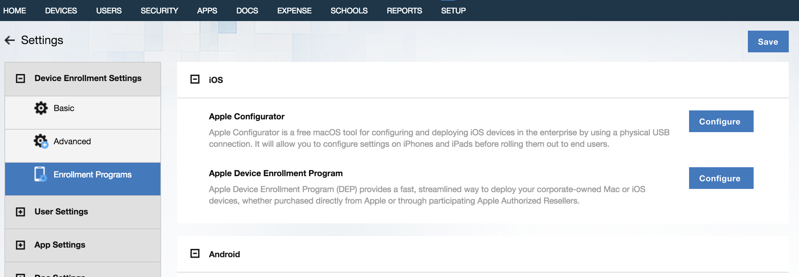This screenshot has height=277, width=799.
Task: Click the Android section title
Action: 224,254
